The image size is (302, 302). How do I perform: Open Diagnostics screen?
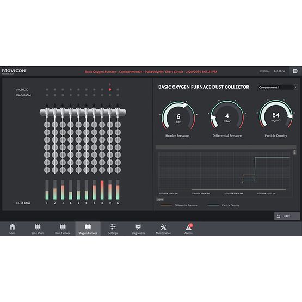pos(138,229)
